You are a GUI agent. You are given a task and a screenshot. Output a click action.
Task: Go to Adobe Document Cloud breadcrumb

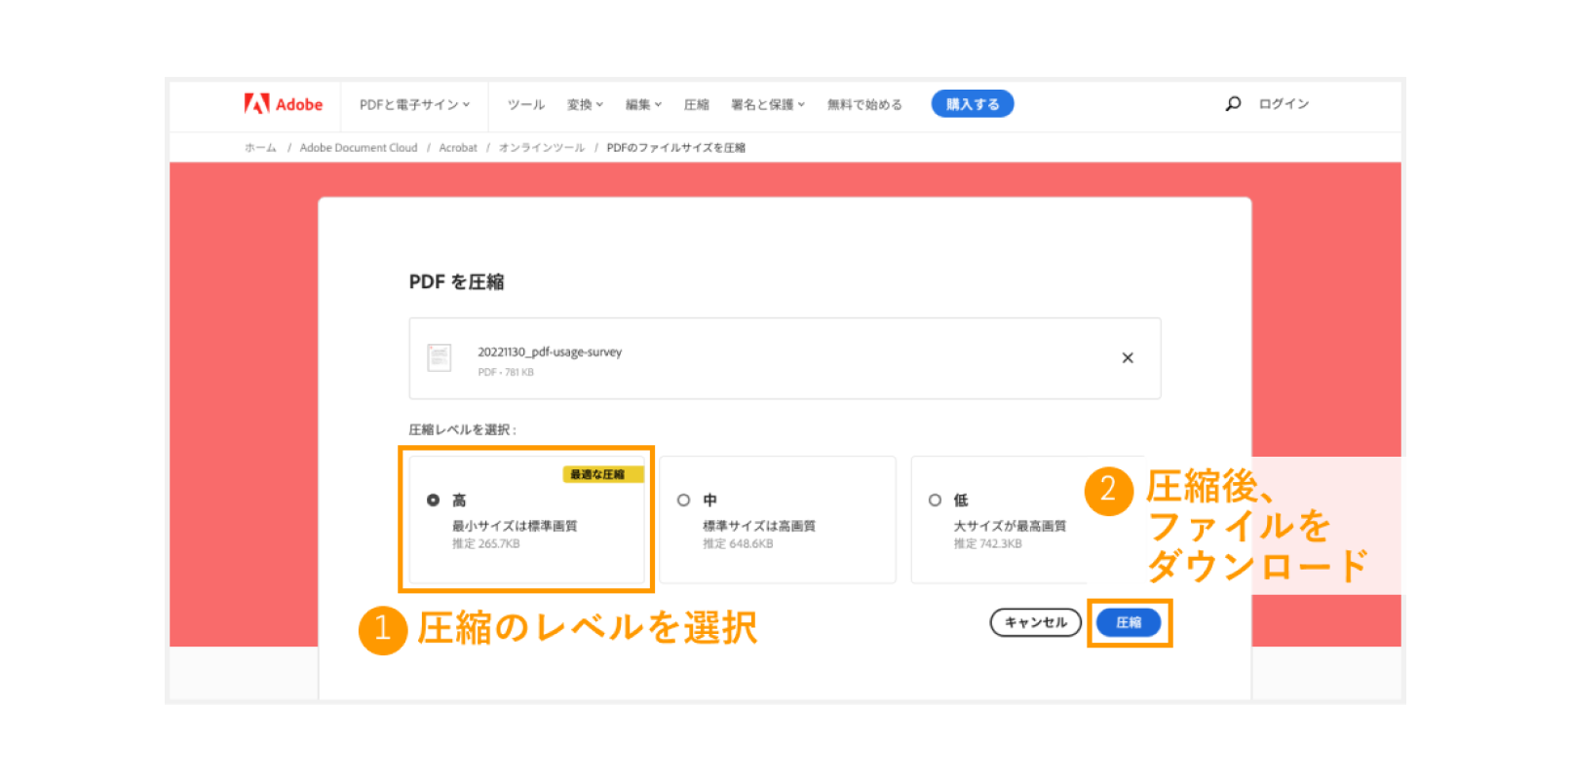coord(359,148)
